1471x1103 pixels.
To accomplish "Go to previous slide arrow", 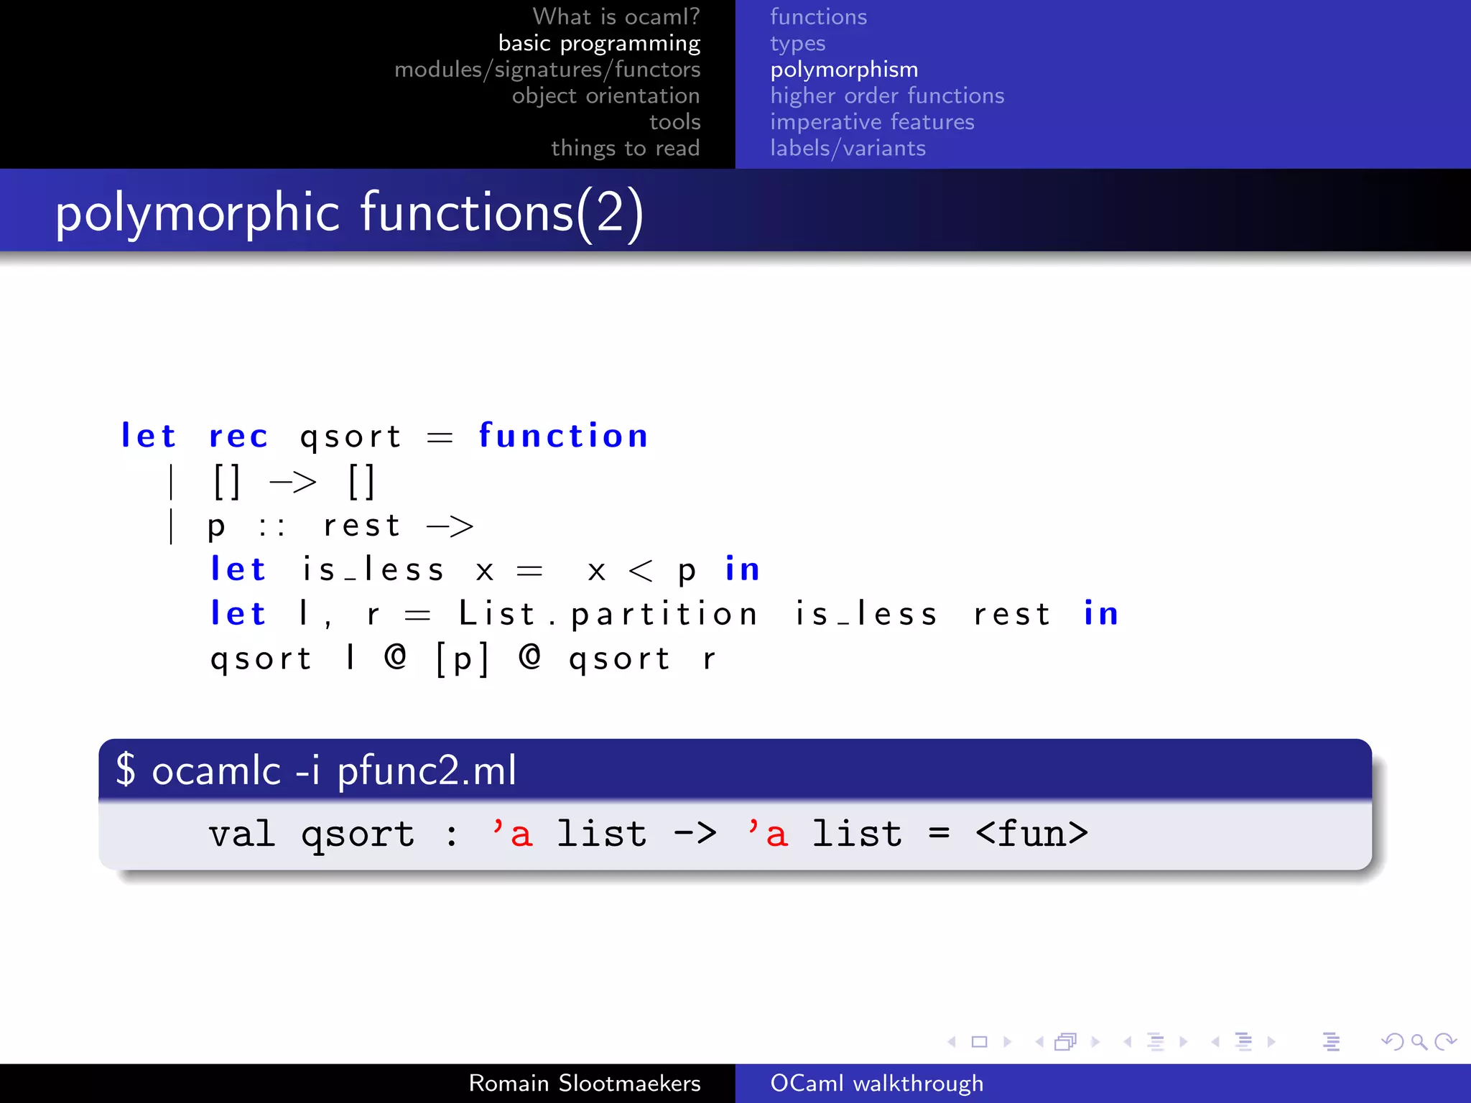I will coord(952,1041).
